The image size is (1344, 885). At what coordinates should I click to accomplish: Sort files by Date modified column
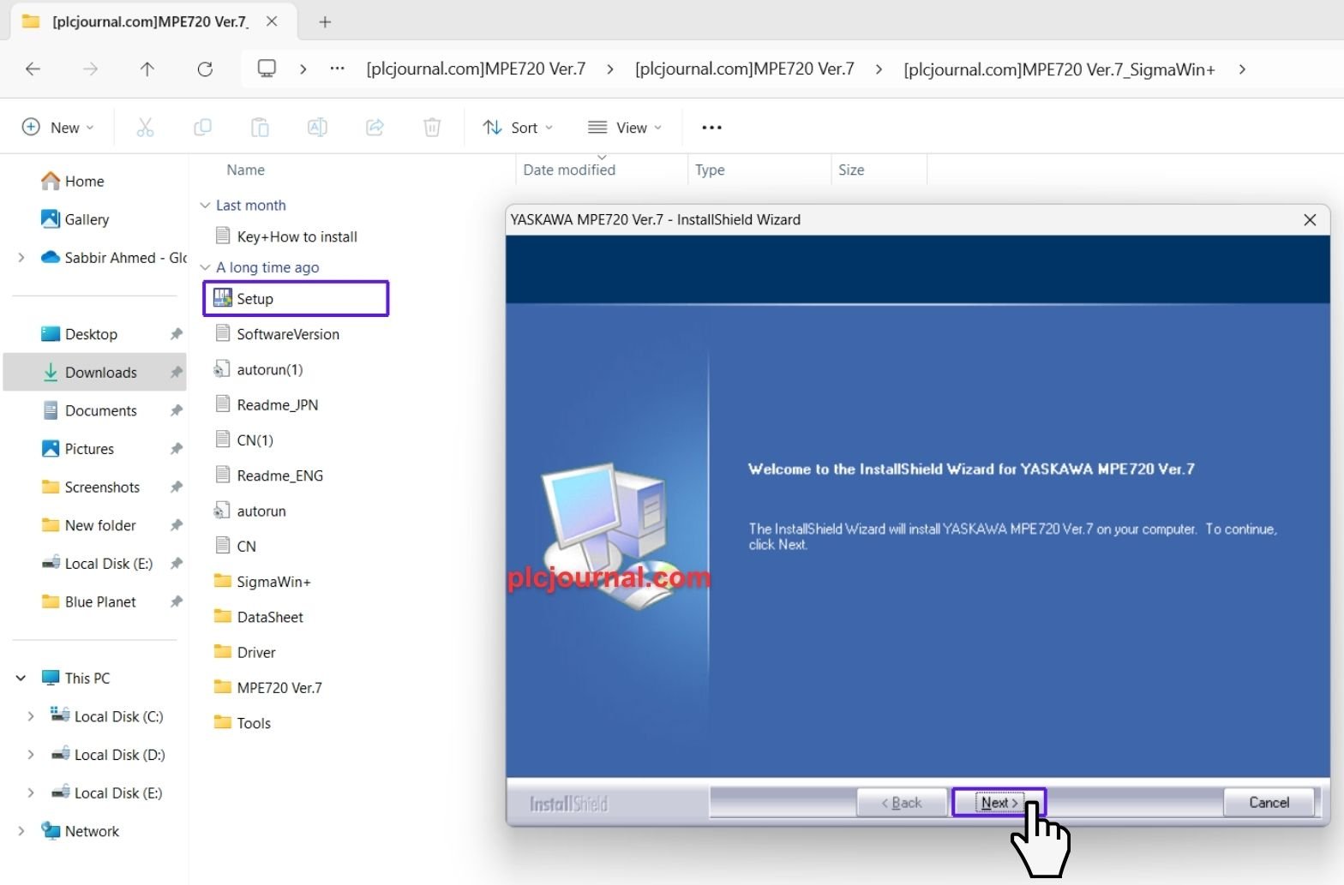569,170
